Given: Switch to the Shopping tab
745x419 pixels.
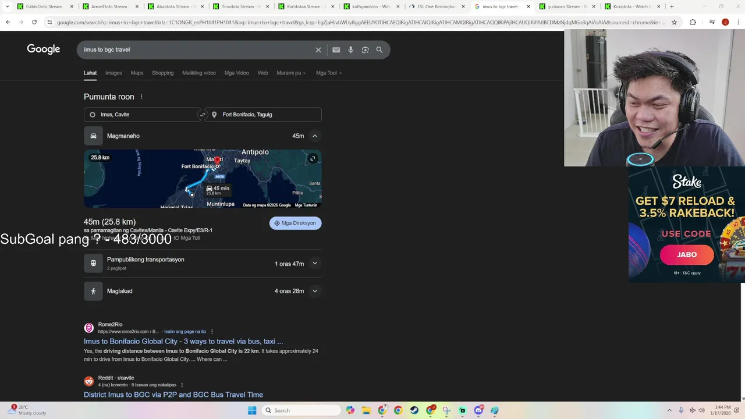Looking at the screenshot, I should [163, 73].
